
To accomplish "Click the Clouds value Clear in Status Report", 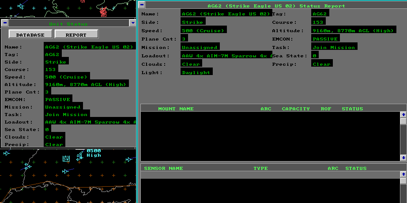I will 191,64.
